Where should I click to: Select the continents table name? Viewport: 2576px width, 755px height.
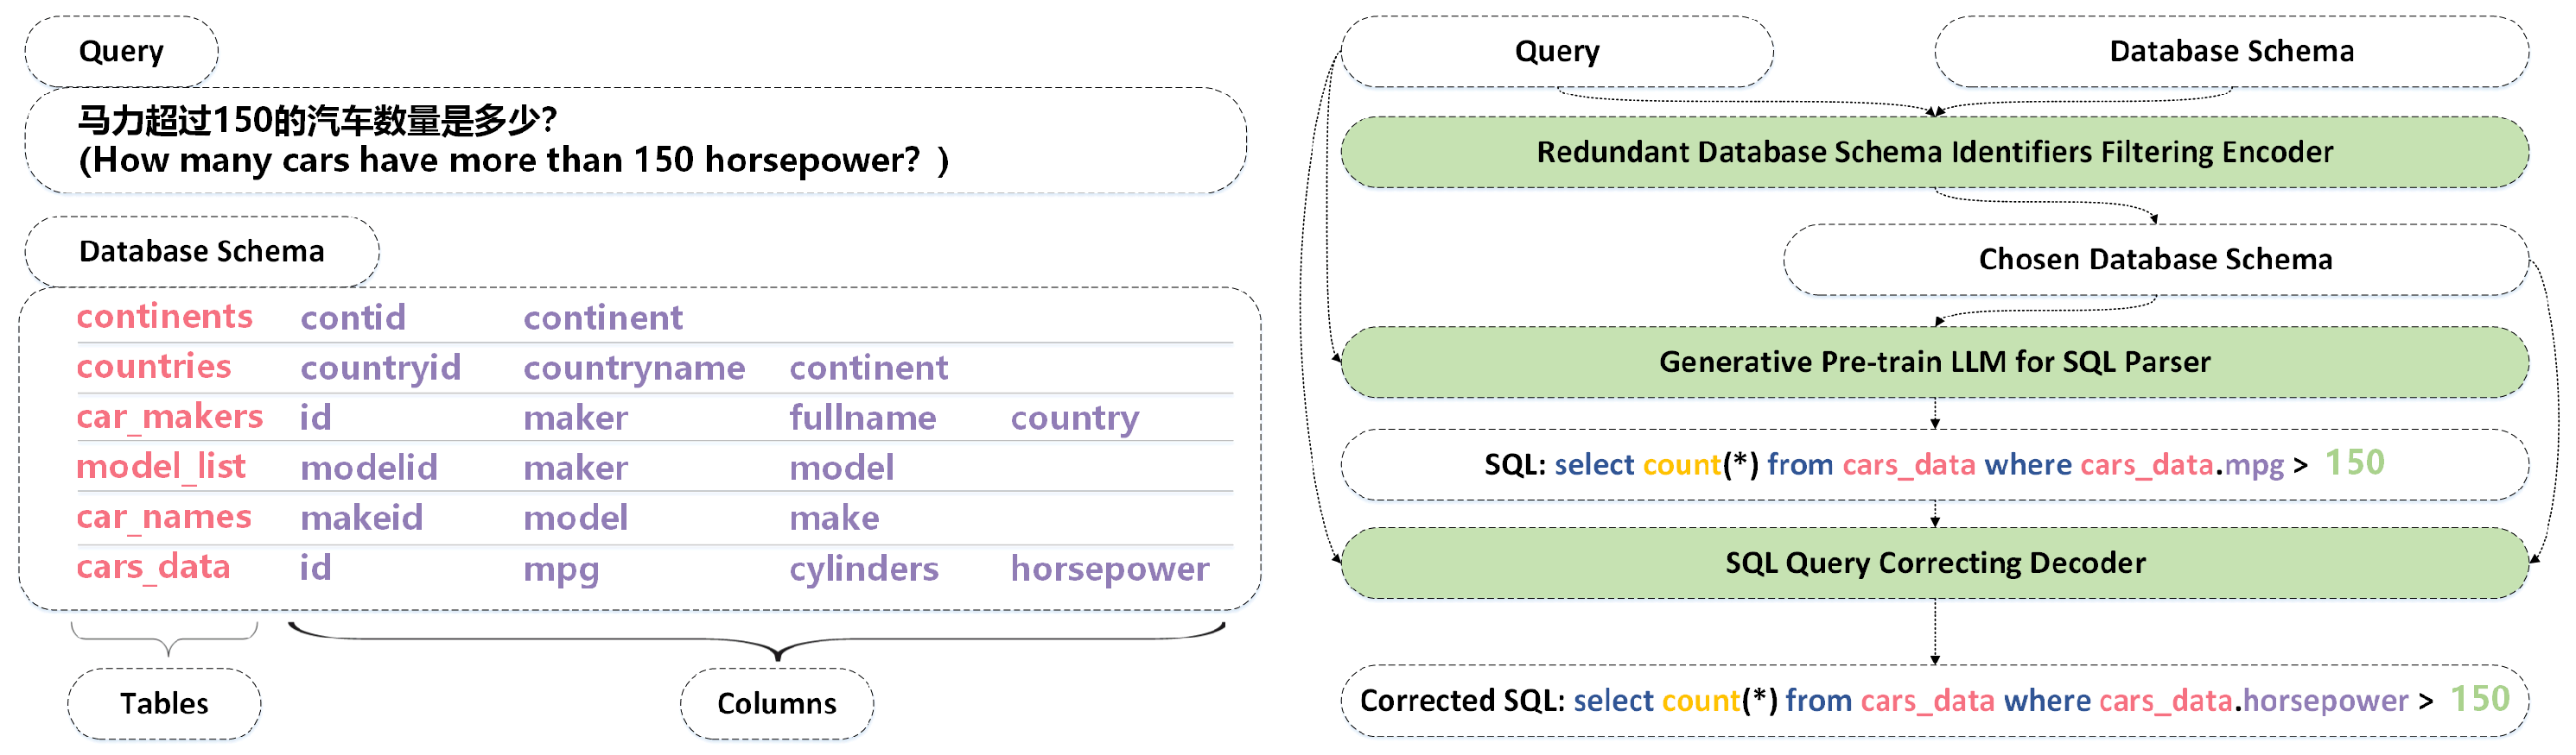(164, 317)
